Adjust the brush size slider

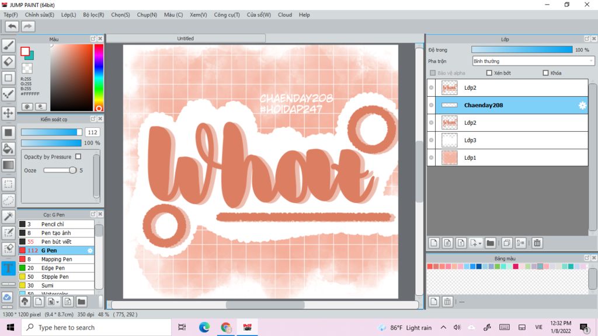pyautogui.click(x=51, y=132)
